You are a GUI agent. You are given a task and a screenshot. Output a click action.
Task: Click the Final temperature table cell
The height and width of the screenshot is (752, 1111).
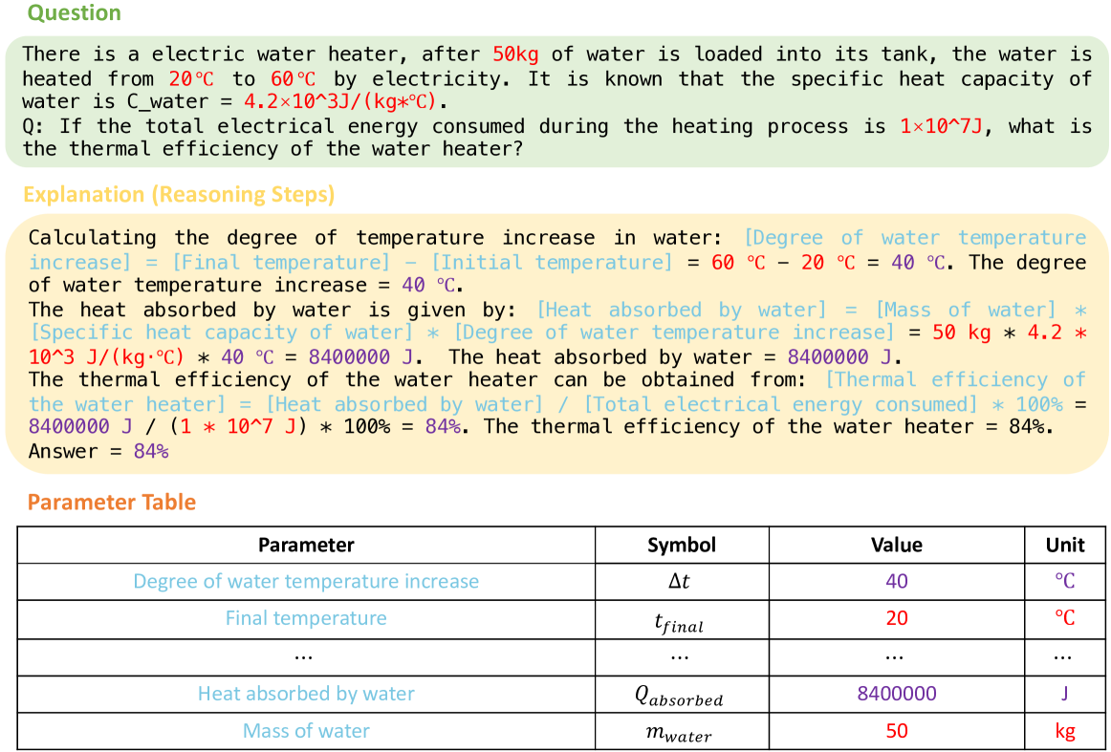[x=306, y=618]
